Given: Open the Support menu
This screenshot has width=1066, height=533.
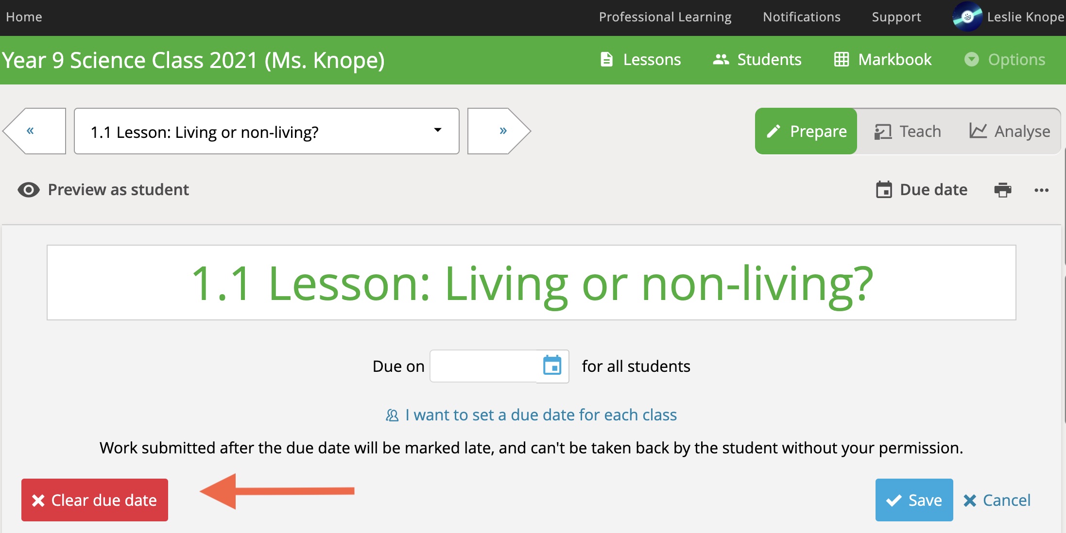Looking at the screenshot, I should tap(896, 17).
